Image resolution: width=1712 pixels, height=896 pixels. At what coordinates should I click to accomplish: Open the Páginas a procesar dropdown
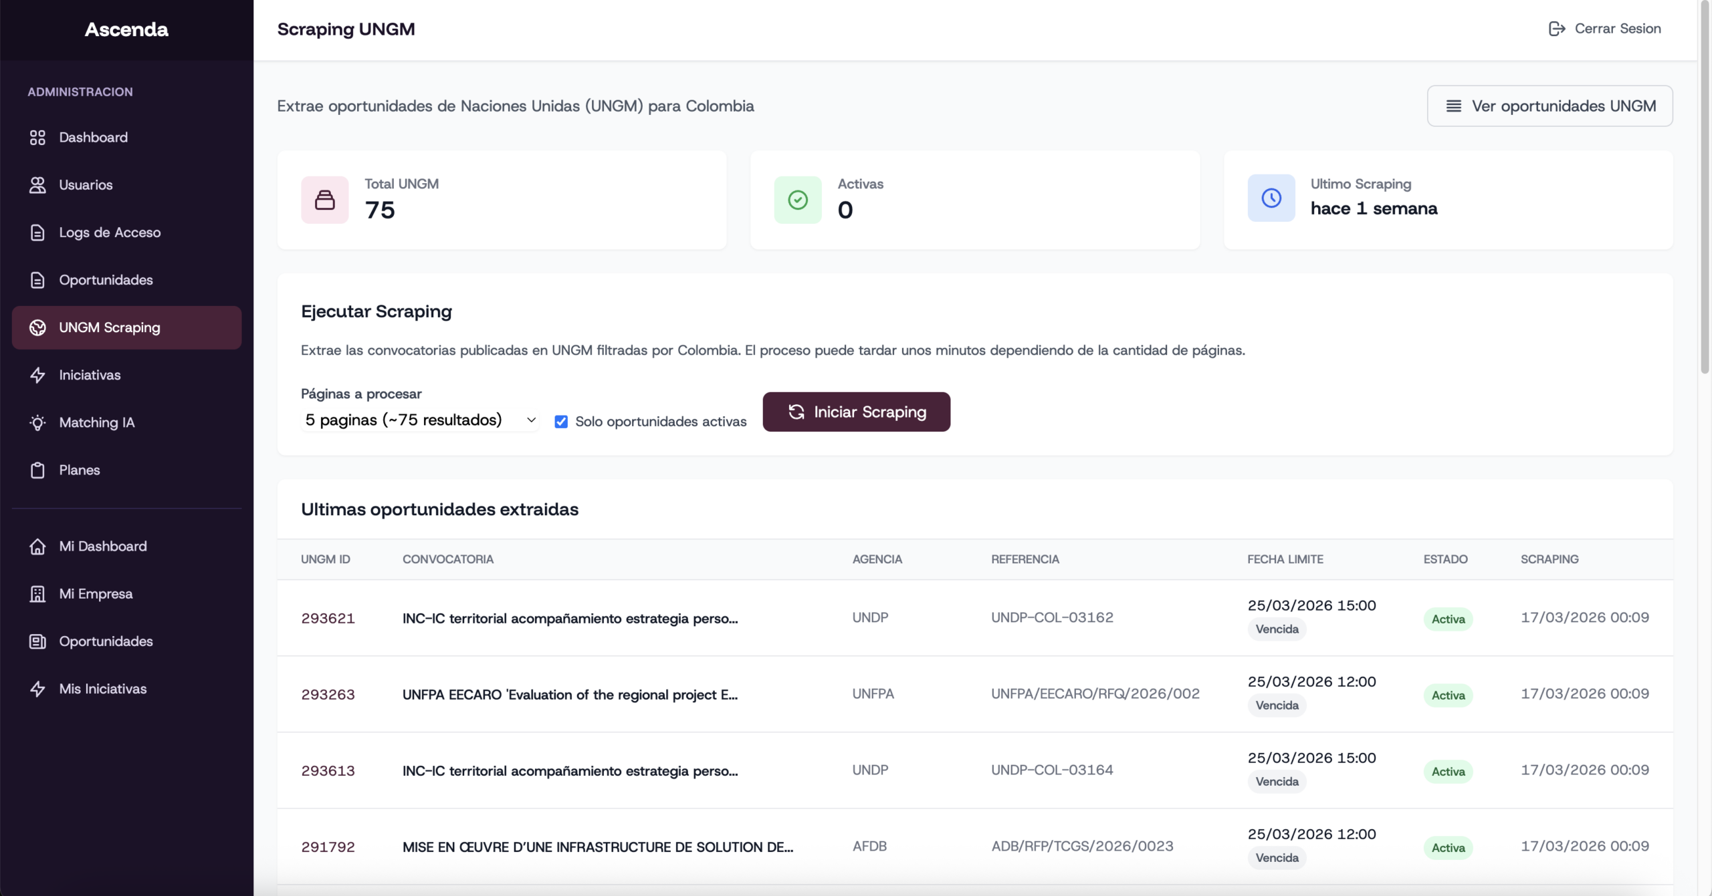[x=420, y=420]
